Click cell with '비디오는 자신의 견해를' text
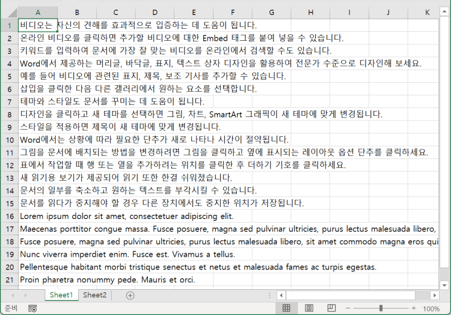Screen dimensions: 451x315 38,25
